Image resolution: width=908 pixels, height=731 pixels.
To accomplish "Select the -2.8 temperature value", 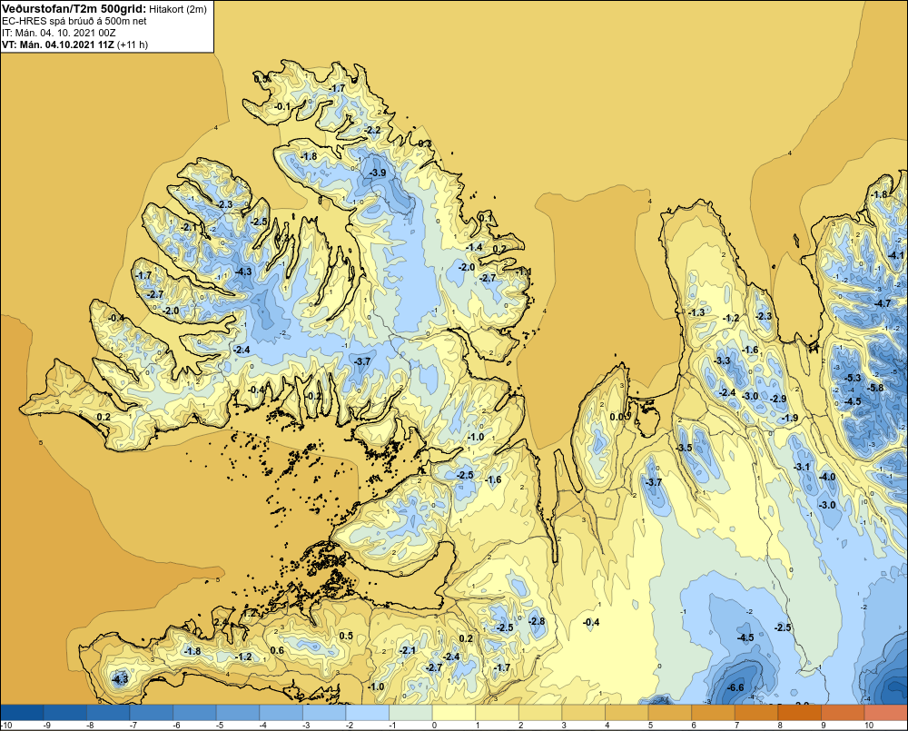I will point(537,621).
